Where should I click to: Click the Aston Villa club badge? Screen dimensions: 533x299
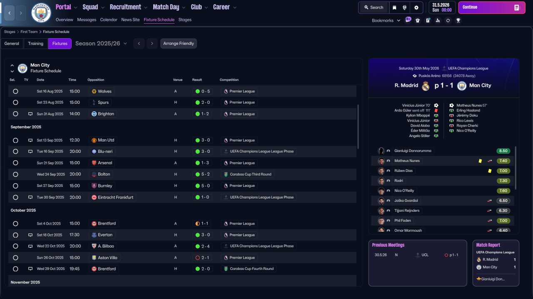tap(94, 258)
